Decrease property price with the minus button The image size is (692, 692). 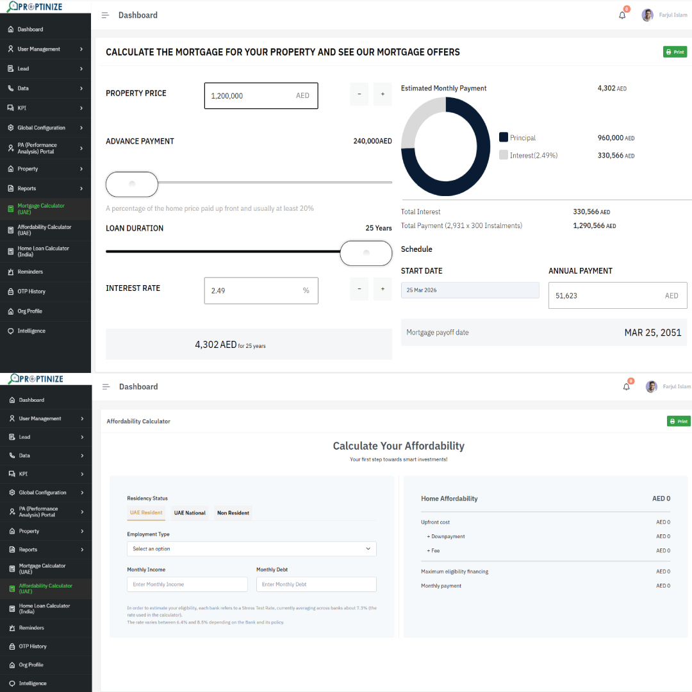[359, 94]
